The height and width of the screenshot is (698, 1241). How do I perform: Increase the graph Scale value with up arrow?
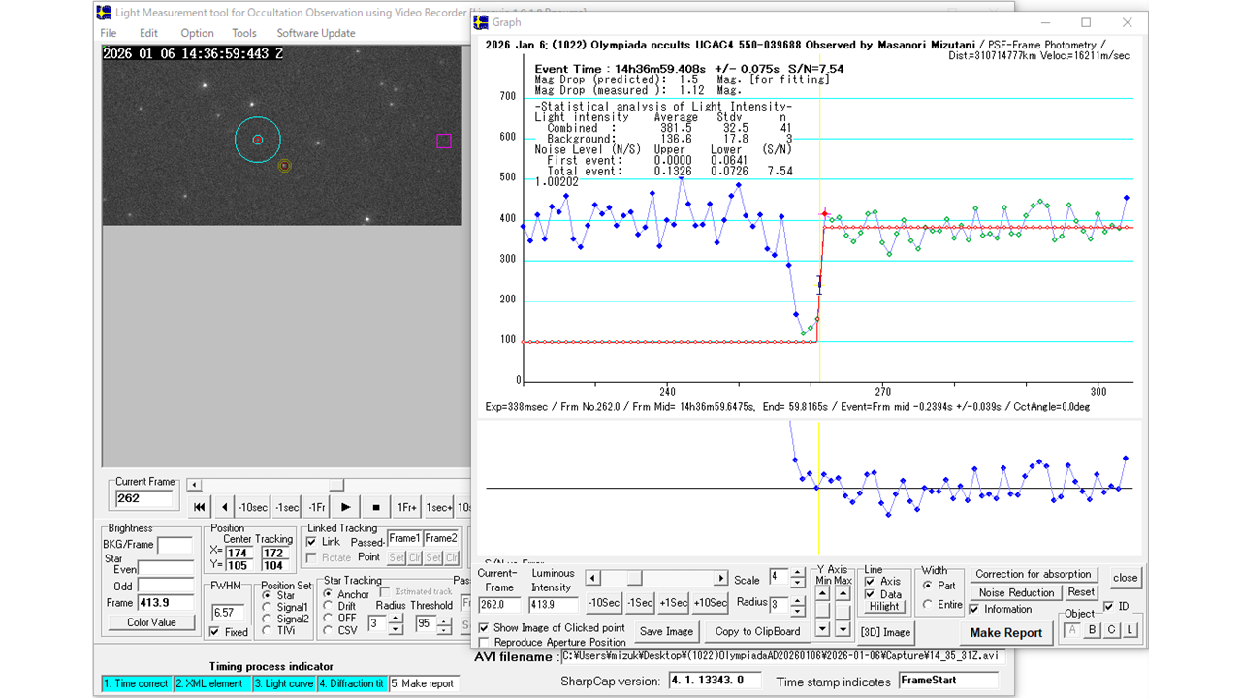pyautogui.click(x=797, y=574)
